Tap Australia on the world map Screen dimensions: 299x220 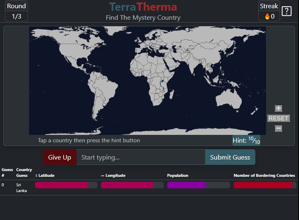(228, 100)
